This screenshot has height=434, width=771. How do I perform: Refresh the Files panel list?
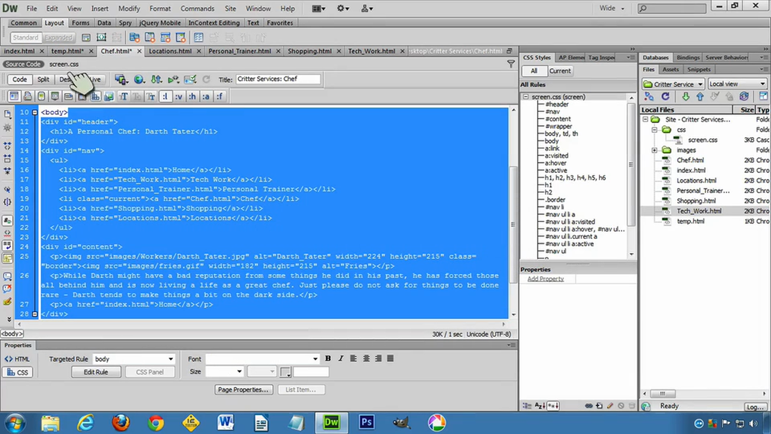[666, 96]
